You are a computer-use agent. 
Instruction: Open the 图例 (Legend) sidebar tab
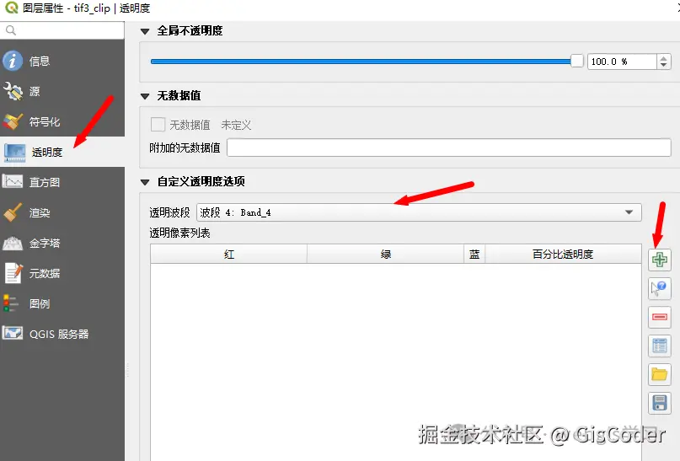click(62, 303)
